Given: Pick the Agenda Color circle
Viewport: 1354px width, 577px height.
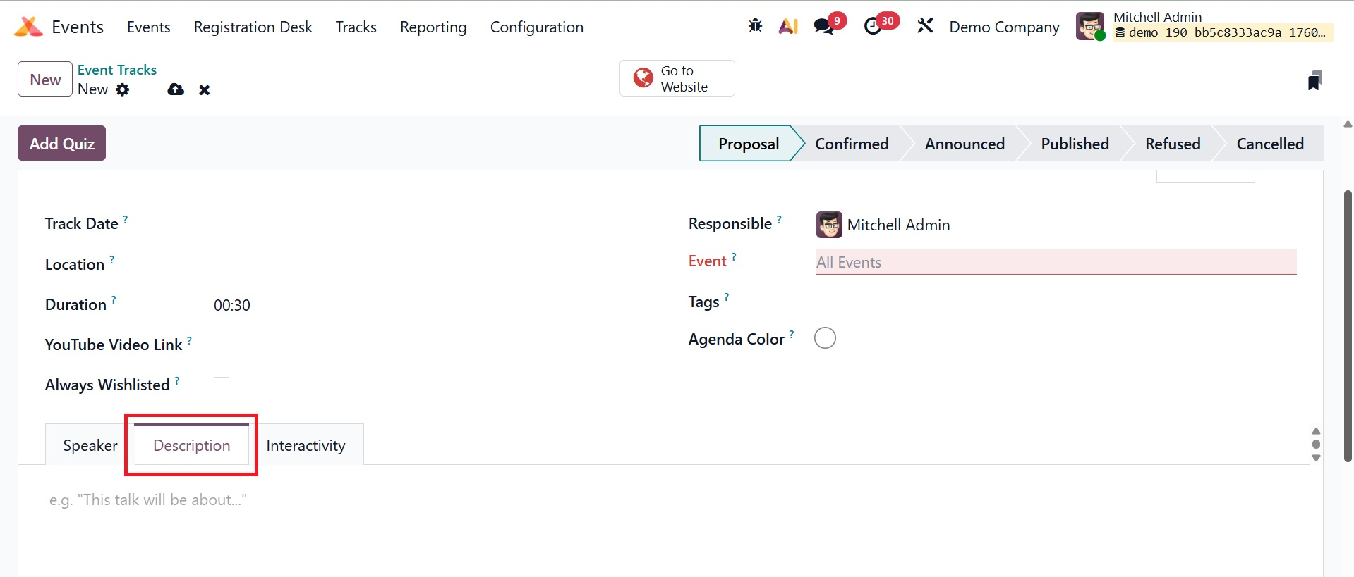Looking at the screenshot, I should point(825,338).
